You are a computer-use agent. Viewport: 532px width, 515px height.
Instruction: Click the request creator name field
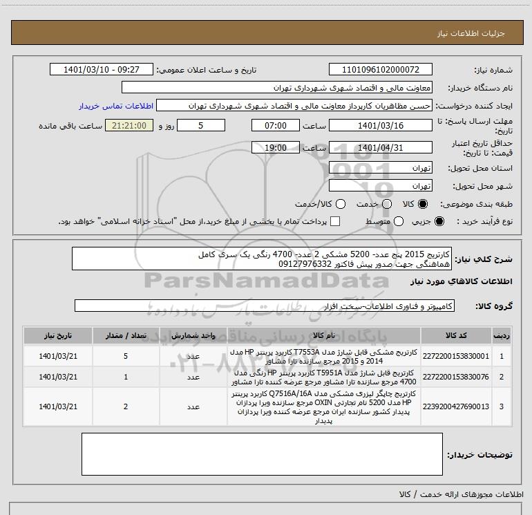(294, 105)
